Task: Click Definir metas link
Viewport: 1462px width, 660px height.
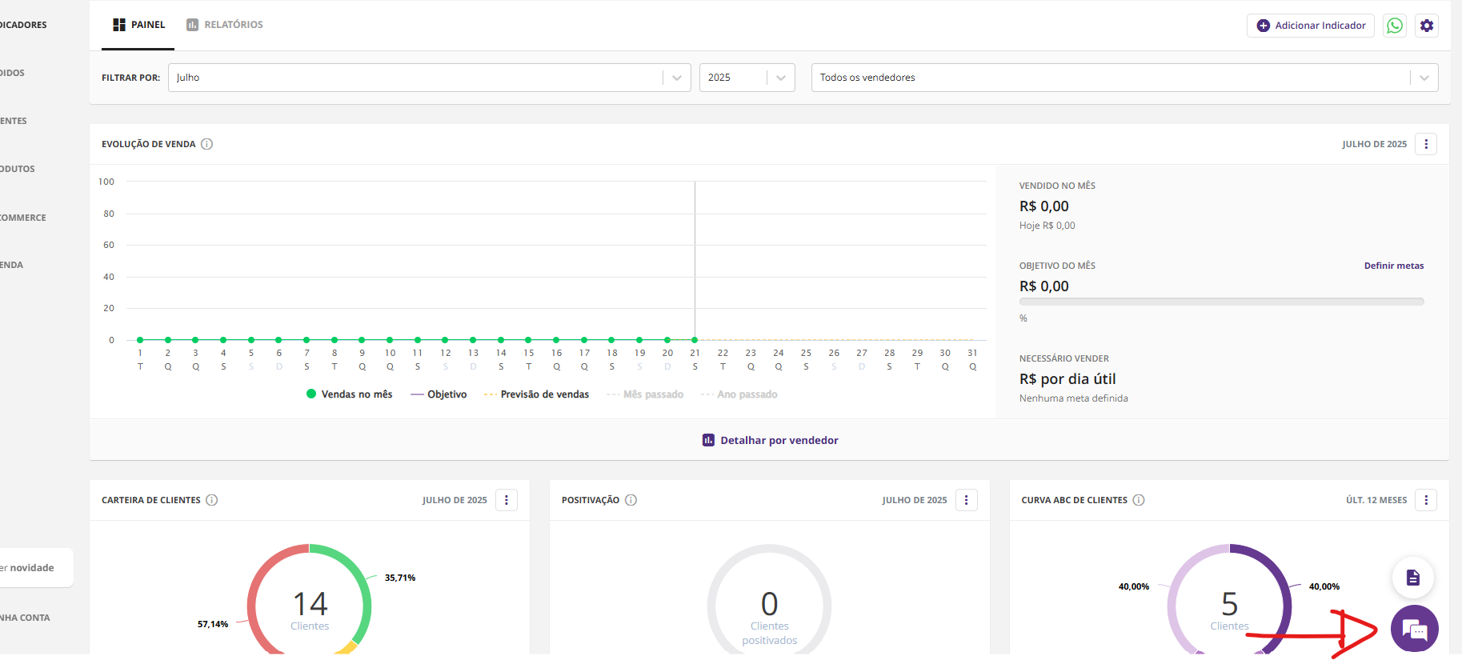Action: (x=1393, y=266)
